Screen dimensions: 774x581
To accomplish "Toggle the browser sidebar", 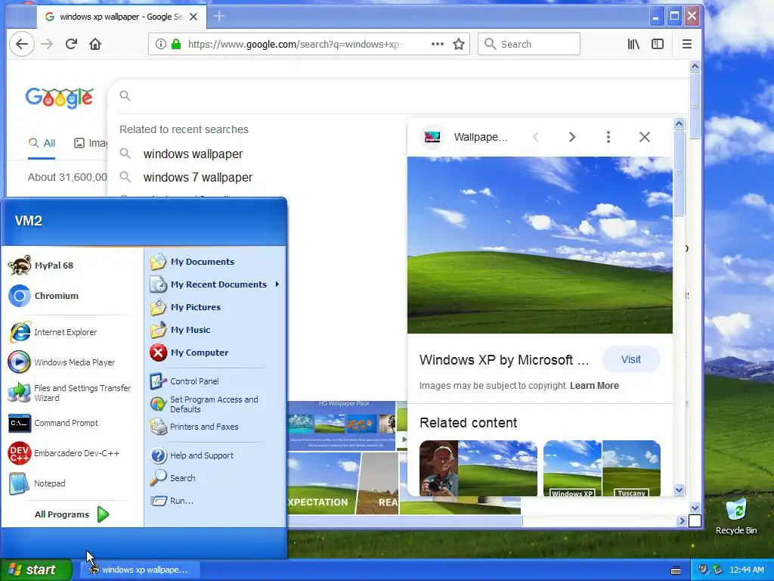I will click(658, 44).
